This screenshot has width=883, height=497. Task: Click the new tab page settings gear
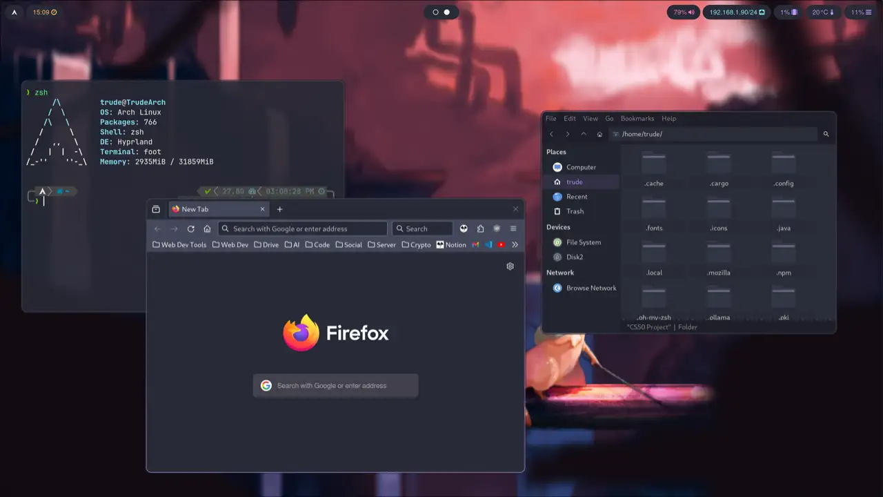point(510,266)
